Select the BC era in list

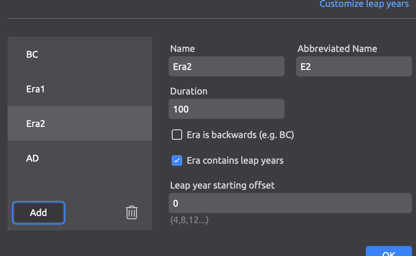point(79,54)
